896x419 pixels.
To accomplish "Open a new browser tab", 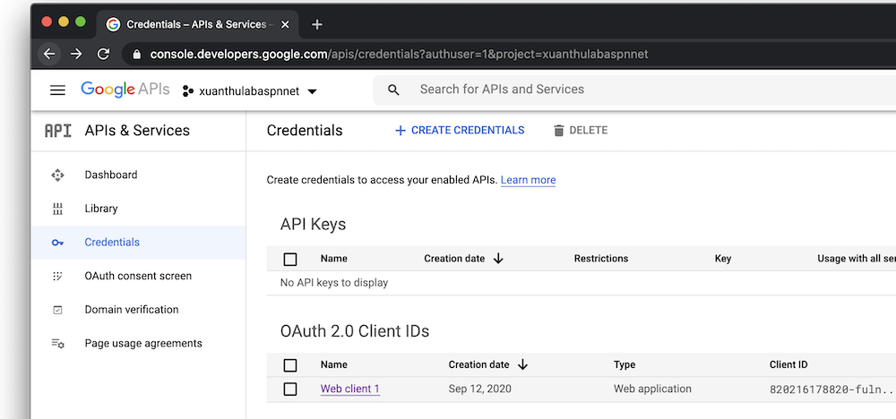I will click(x=317, y=24).
